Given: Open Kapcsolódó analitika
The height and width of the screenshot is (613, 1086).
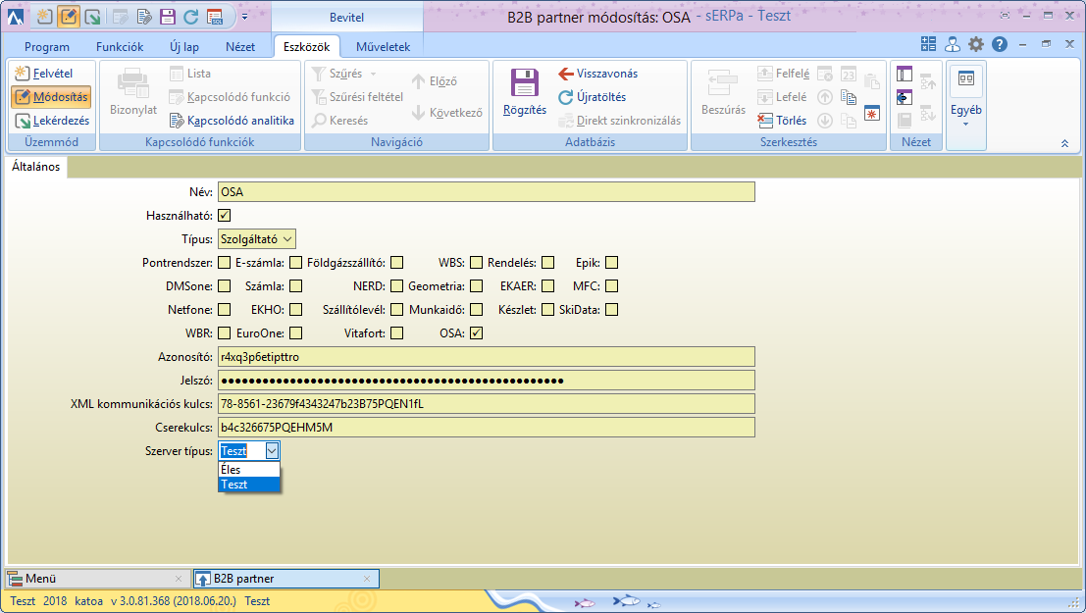Looking at the screenshot, I should click(233, 121).
